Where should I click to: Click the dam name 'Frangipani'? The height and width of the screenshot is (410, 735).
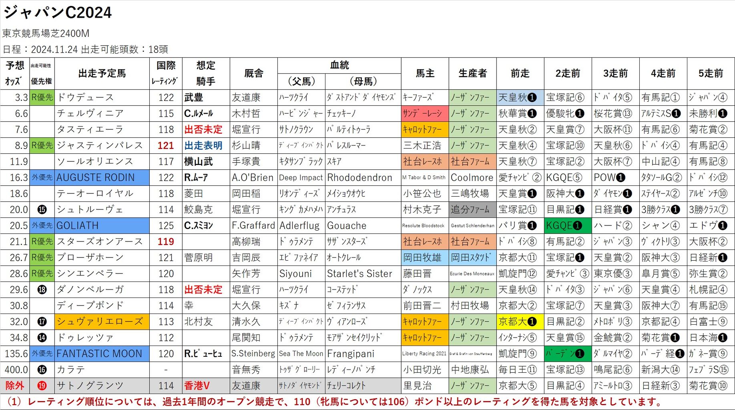(x=351, y=354)
